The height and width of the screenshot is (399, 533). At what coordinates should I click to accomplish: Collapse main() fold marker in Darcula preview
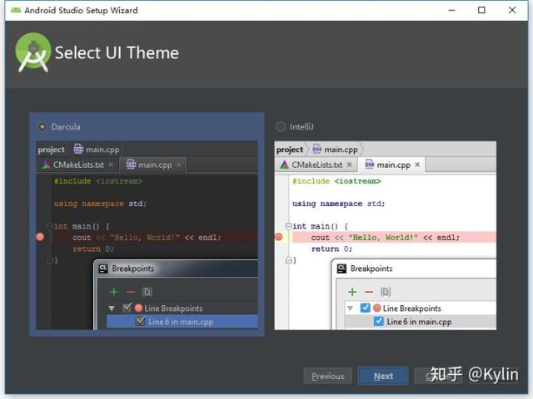pos(50,225)
